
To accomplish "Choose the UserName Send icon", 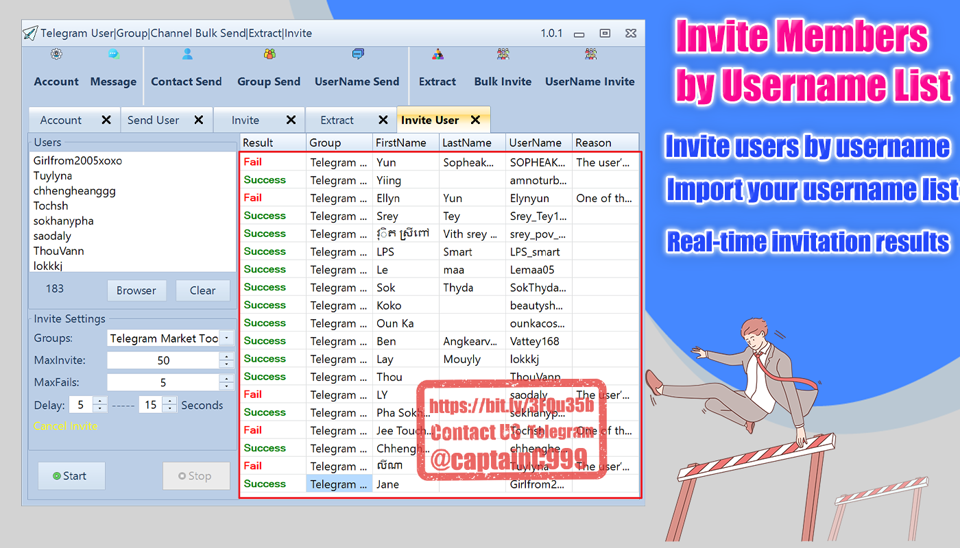I will tap(357, 55).
